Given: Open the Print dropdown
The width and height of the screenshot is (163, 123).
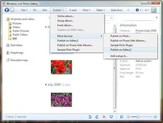Looking at the screenshot, I should (x=87, y=10).
